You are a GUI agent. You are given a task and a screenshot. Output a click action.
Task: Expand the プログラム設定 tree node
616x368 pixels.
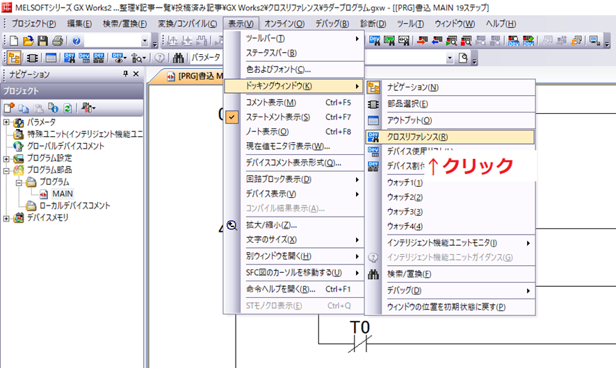pyautogui.click(x=6, y=158)
